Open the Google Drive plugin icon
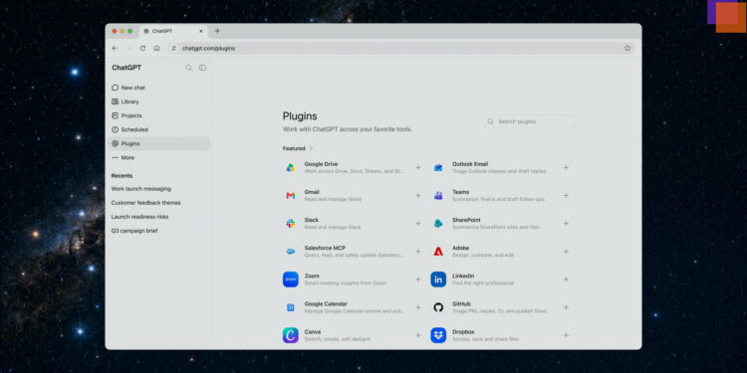 290,167
